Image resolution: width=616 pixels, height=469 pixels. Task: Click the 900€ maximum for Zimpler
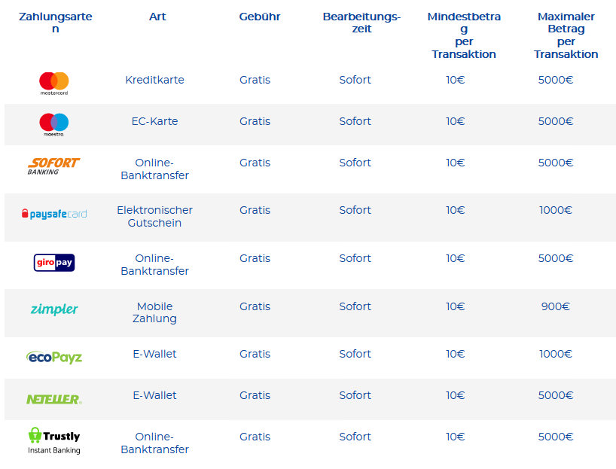[x=556, y=306]
